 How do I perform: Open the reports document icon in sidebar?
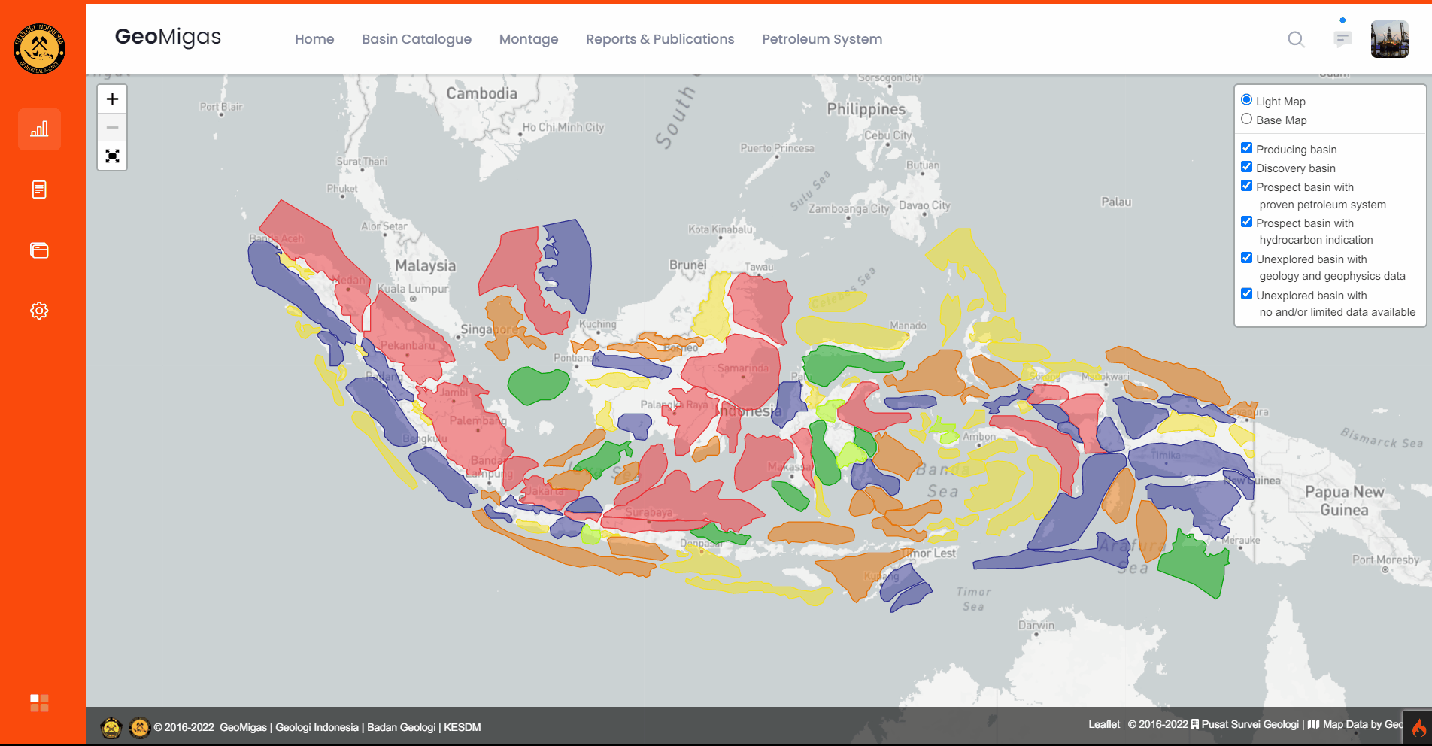click(39, 190)
